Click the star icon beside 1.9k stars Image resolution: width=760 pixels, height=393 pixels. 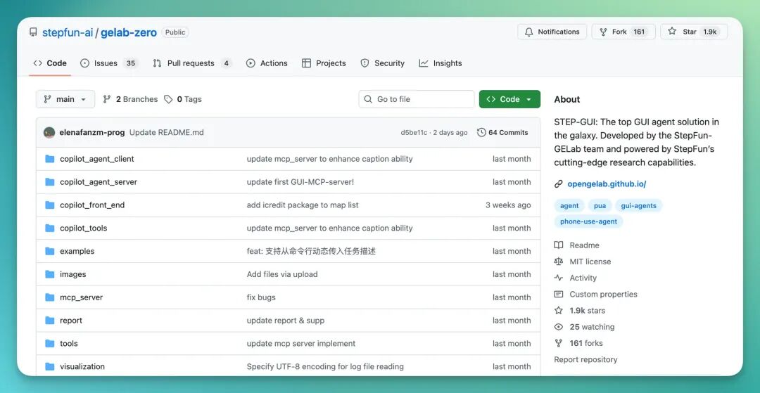coord(558,310)
